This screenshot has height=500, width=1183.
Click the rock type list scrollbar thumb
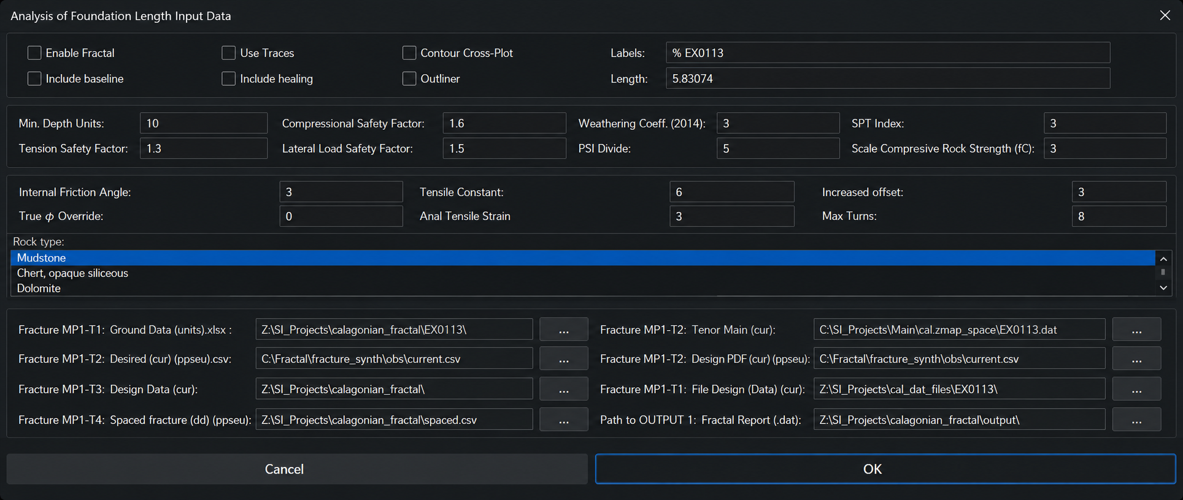[x=1163, y=272]
